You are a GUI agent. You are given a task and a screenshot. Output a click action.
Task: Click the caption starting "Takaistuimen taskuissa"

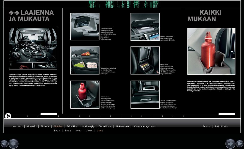(108, 71)
